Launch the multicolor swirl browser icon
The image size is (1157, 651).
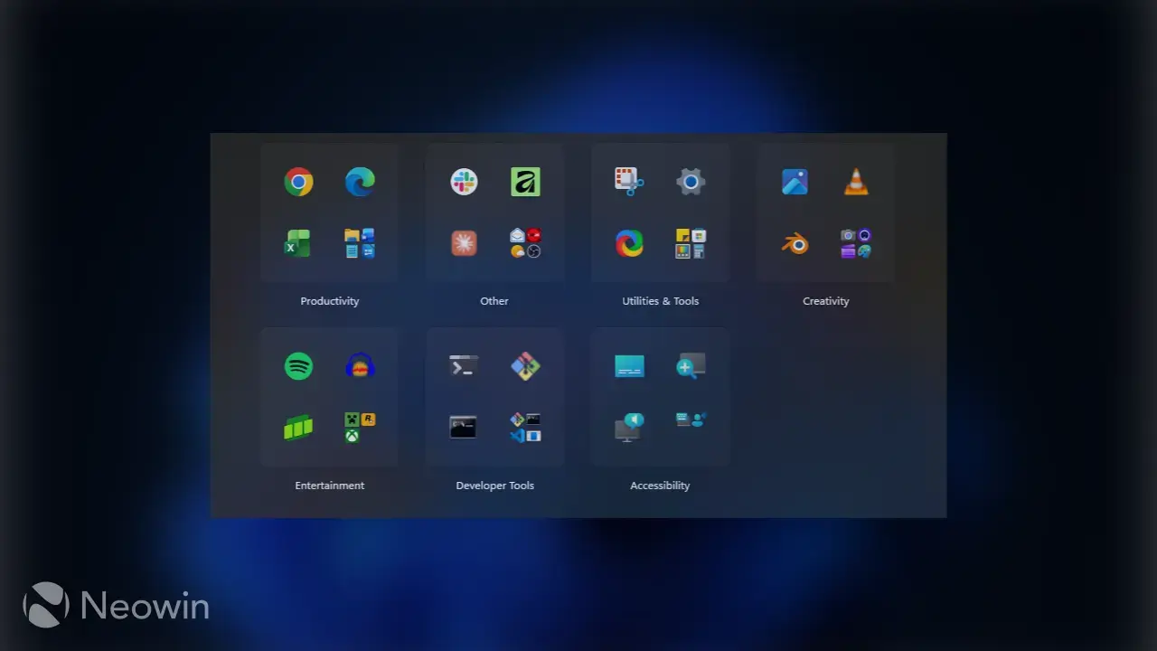(x=629, y=243)
